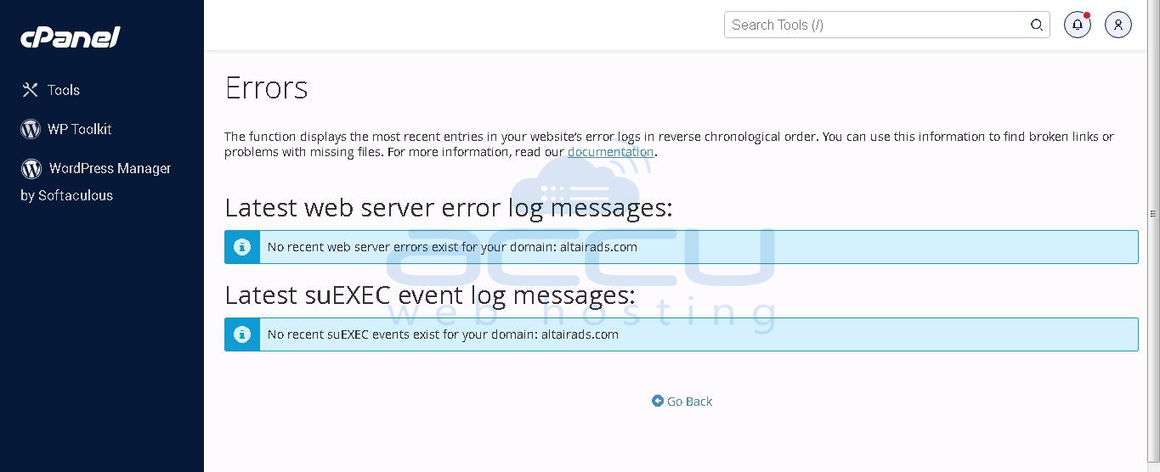Image resolution: width=1160 pixels, height=472 pixels.
Task: Click the Errors page heading
Action: pyautogui.click(x=266, y=88)
